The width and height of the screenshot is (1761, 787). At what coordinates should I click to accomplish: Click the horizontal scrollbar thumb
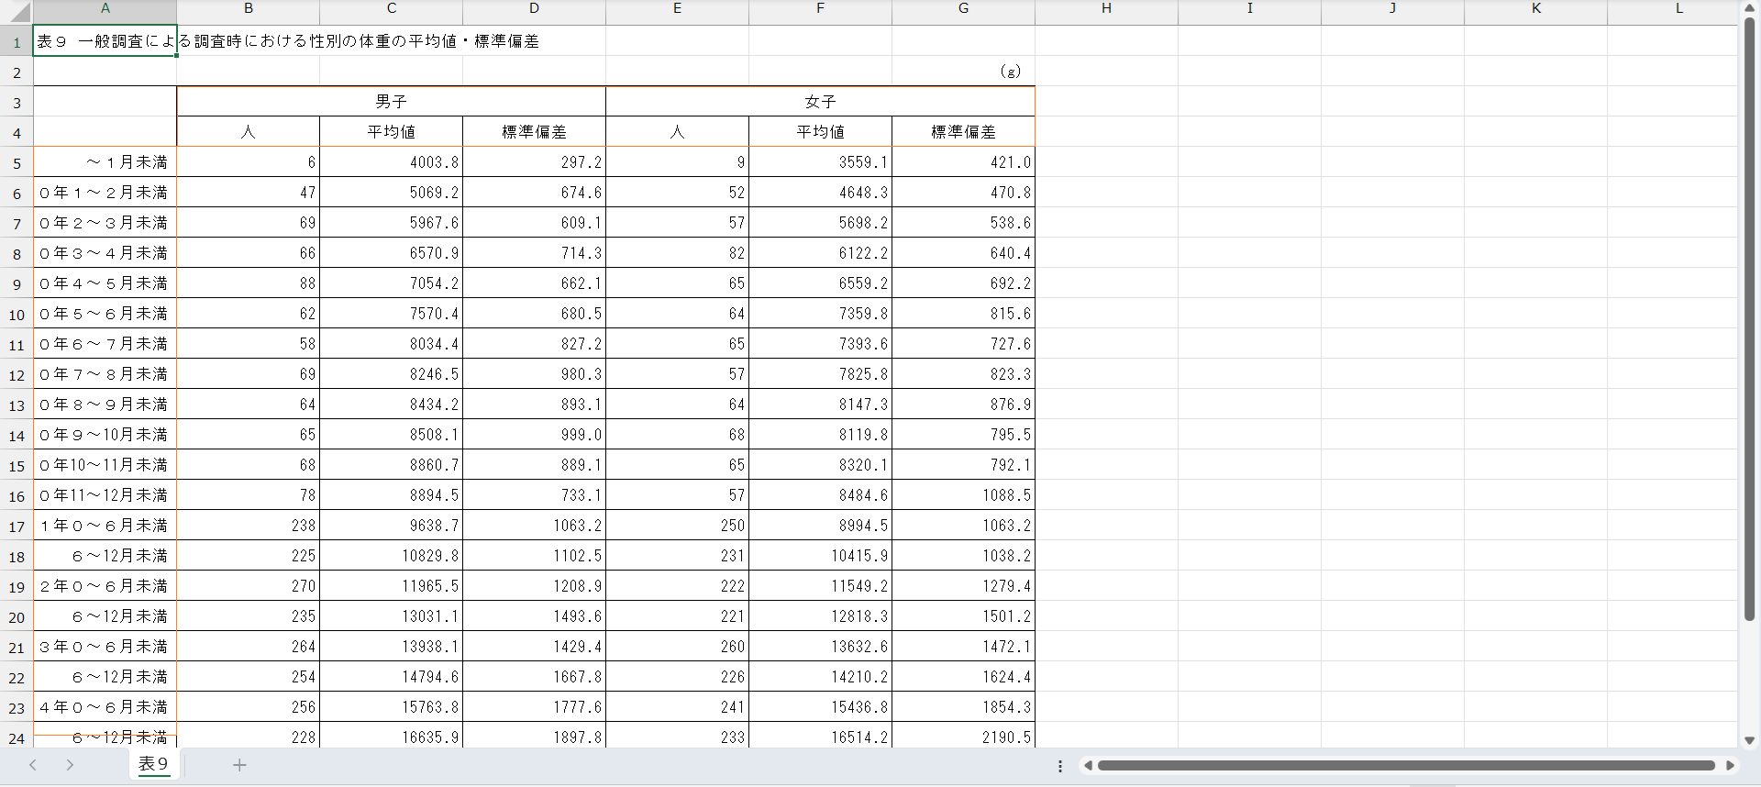click(x=1405, y=765)
